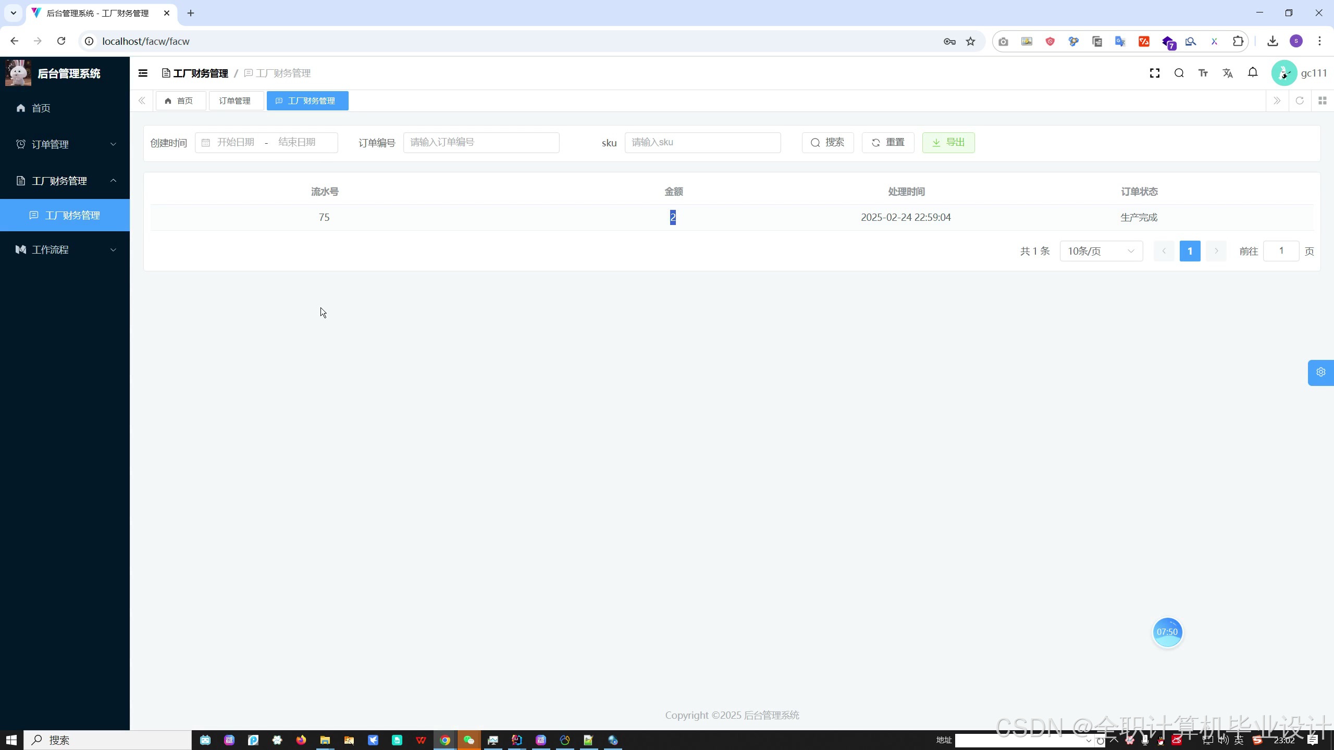The width and height of the screenshot is (1334, 750).
Task: Click the font size icon
Action: [x=1203, y=73]
